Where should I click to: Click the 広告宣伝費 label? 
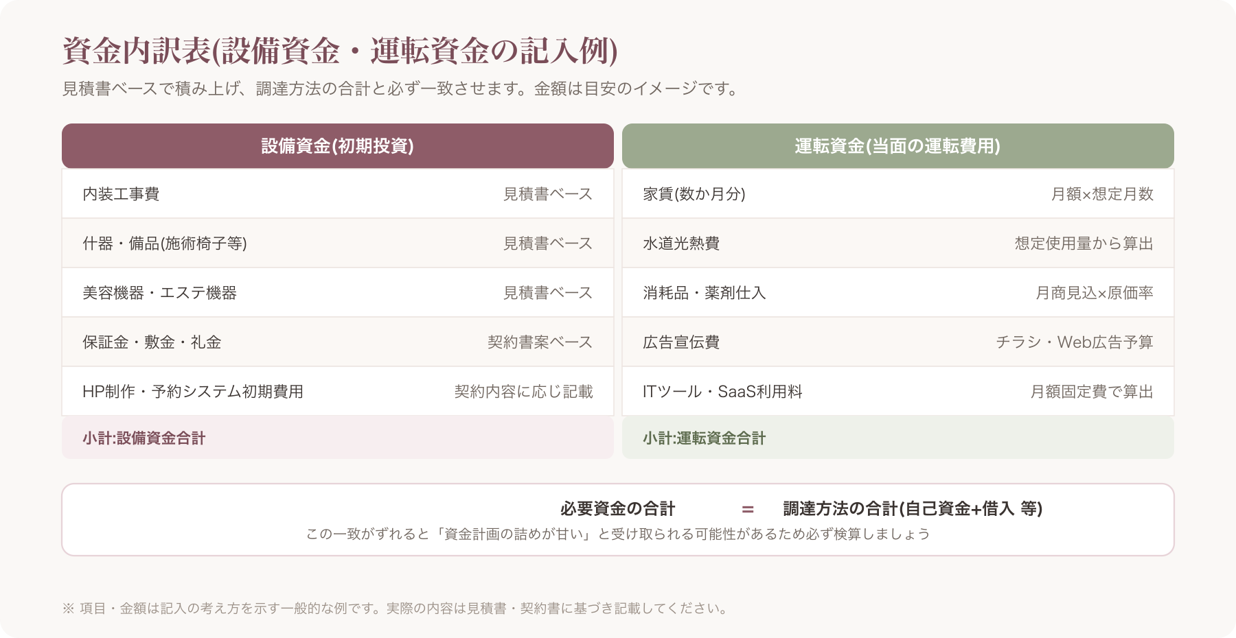681,342
